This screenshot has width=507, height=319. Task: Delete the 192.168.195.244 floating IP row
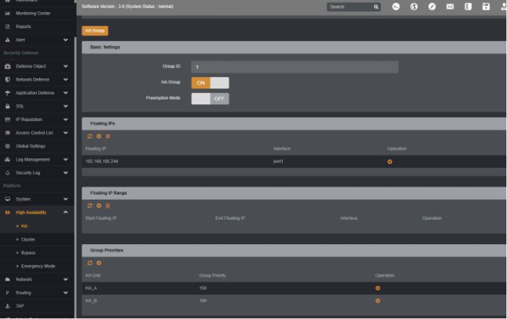(390, 161)
